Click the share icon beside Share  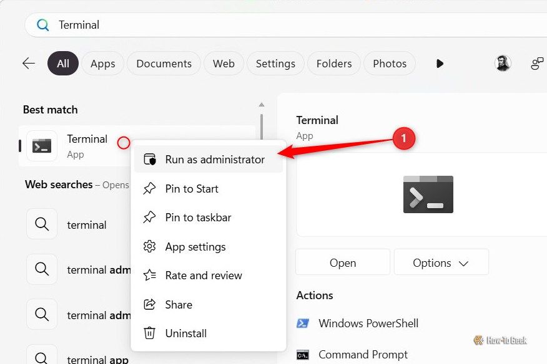(149, 304)
